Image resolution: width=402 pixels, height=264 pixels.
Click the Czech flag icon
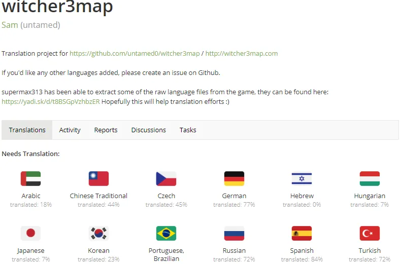(x=166, y=178)
